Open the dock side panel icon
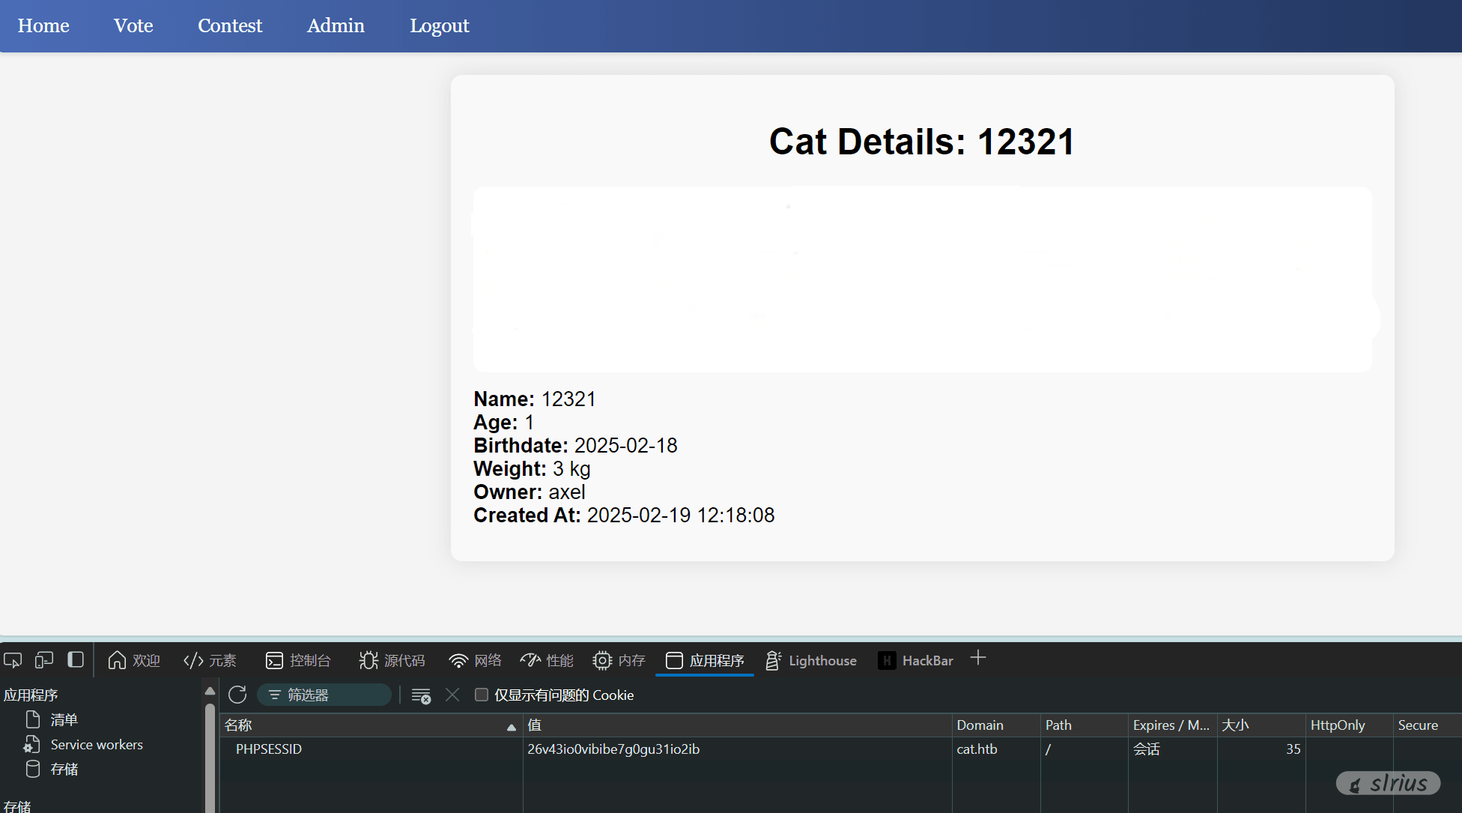The image size is (1462, 813). tap(75, 659)
